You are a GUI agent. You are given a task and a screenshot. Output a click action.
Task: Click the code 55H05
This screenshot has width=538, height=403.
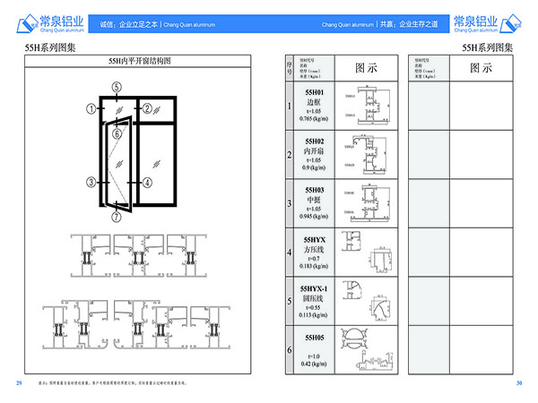tap(315, 338)
